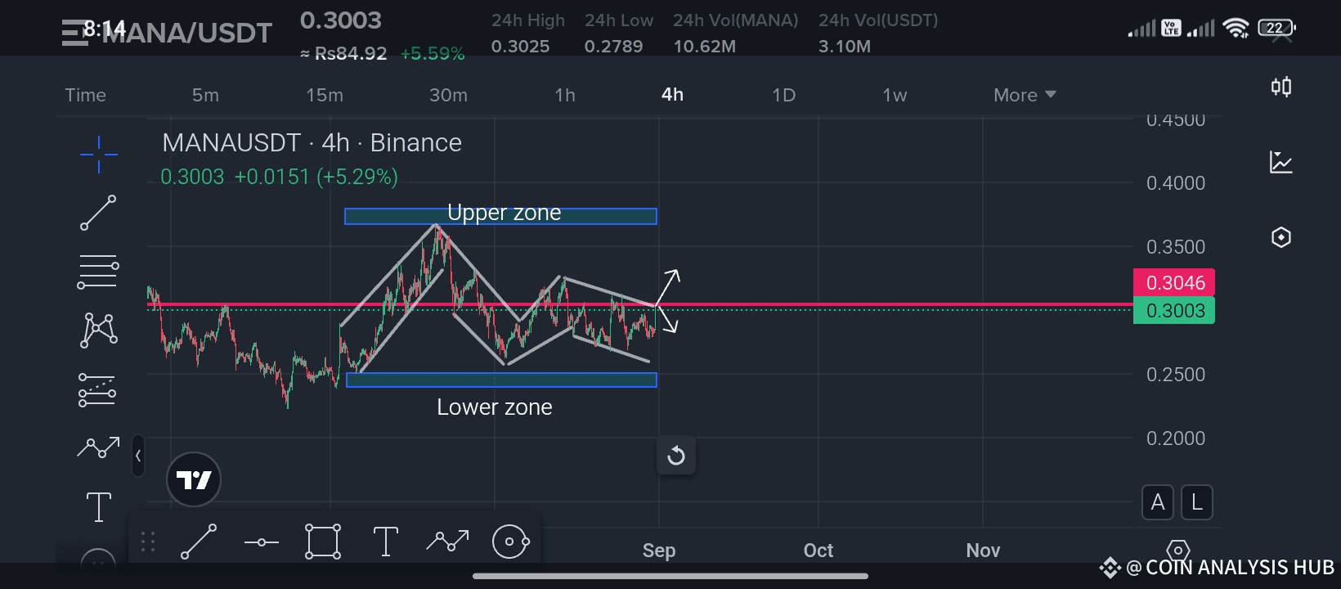Expand the More timeframes dropdown
The image size is (1341, 589).
click(x=1025, y=95)
